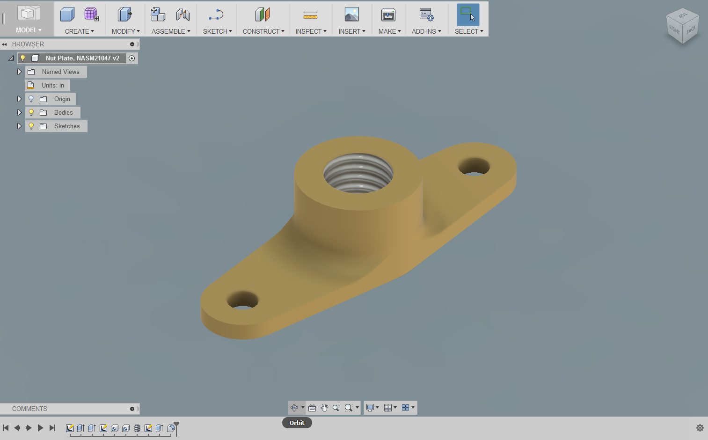Expand the Bodies tree node
Viewport: 708px width, 440px height.
(x=19, y=112)
